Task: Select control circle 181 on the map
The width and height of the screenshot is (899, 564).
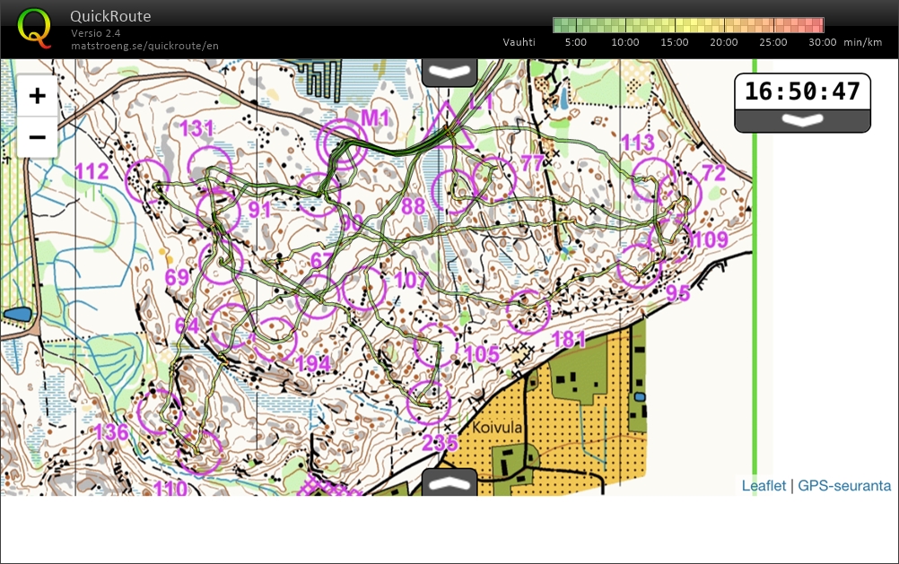Action: point(528,311)
